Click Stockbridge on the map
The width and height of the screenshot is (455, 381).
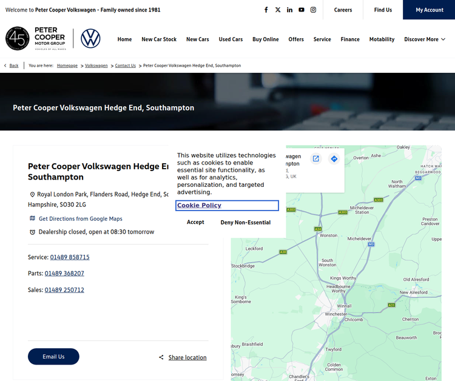point(243,266)
